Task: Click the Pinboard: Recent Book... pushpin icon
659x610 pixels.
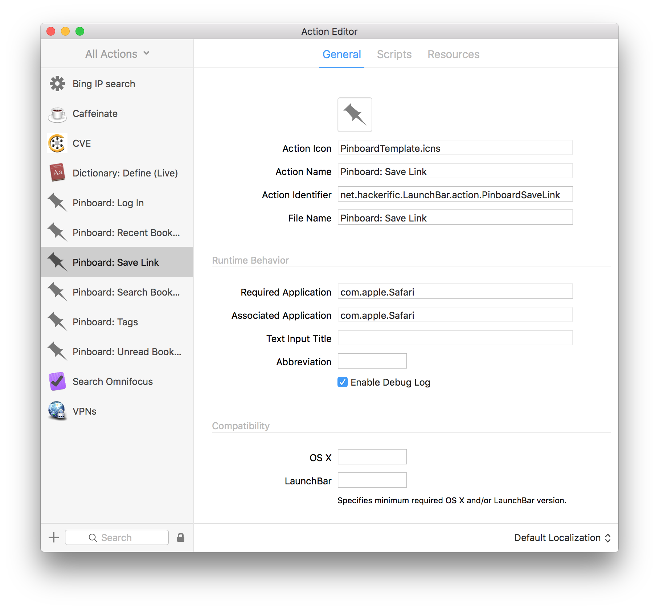Action: [57, 233]
